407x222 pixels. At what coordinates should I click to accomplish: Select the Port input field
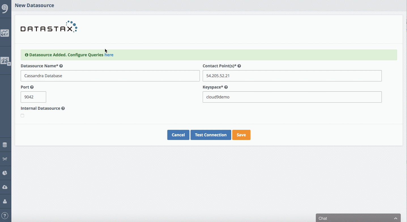tap(33, 97)
